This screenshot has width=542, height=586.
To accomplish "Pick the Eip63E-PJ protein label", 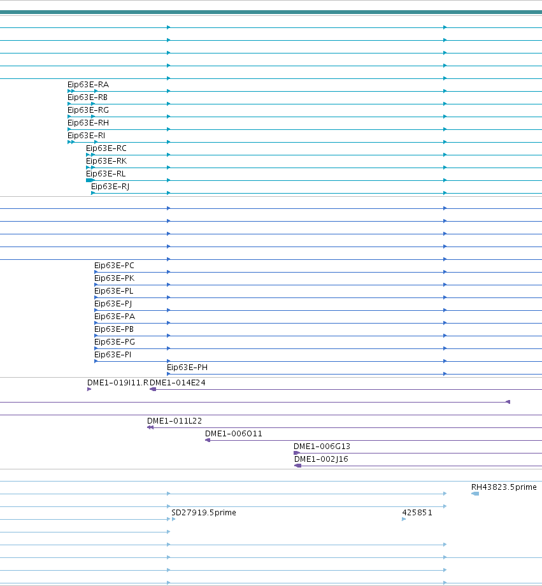I will pyautogui.click(x=113, y=304).
